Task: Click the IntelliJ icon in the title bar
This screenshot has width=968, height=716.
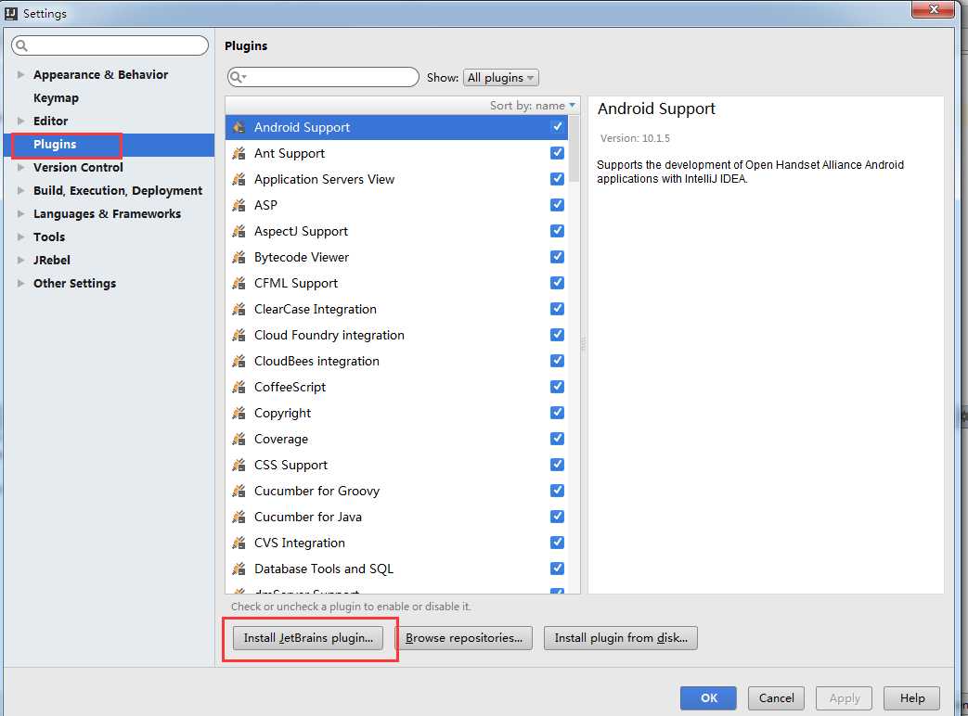Action: point(11,13)
